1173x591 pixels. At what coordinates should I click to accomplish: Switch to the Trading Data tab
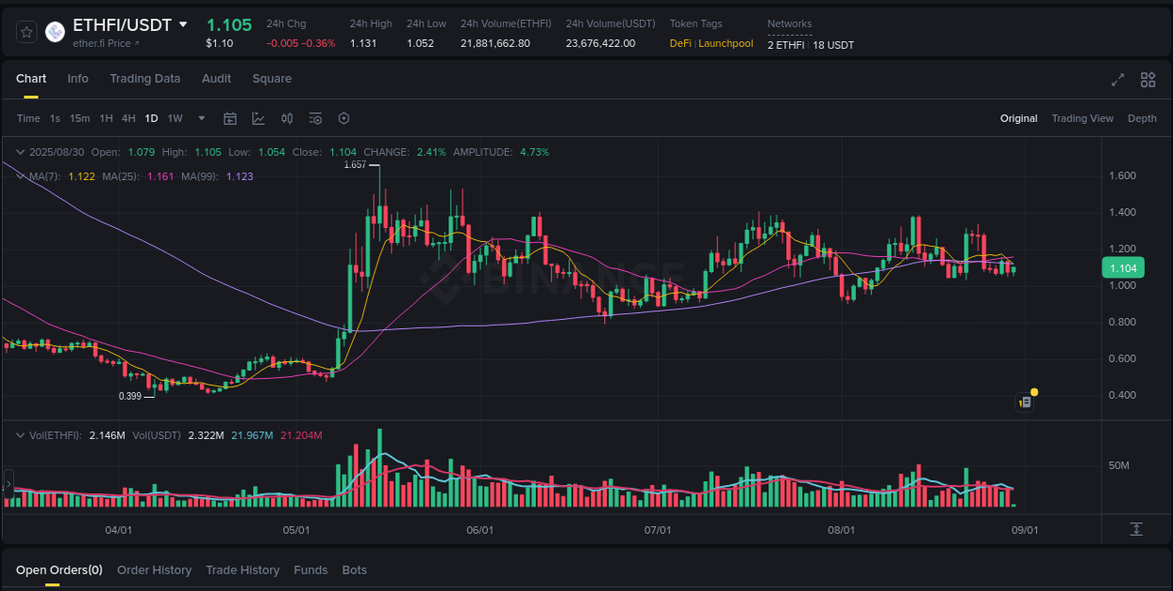pos(145,79)
